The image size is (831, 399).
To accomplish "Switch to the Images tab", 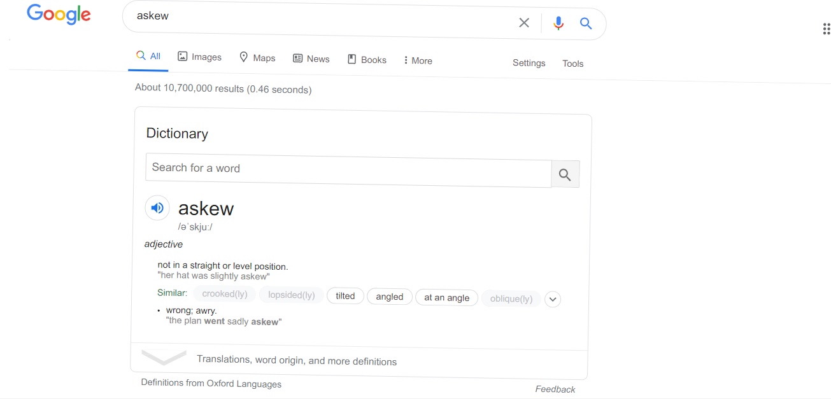I will point(199,57).
